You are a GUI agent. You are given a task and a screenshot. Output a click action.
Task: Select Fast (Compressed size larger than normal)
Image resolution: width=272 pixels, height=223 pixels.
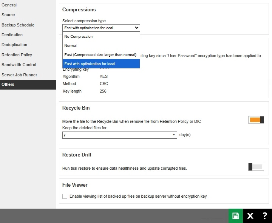[101, 55]
